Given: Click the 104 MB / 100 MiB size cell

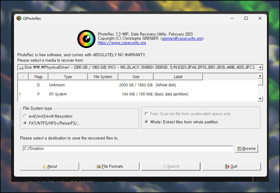Looking at the screenshot, I should point(137,94).
